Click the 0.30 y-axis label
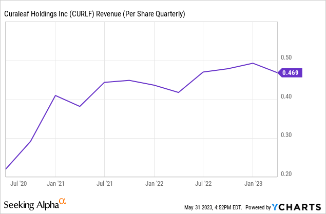 [286, 135]
